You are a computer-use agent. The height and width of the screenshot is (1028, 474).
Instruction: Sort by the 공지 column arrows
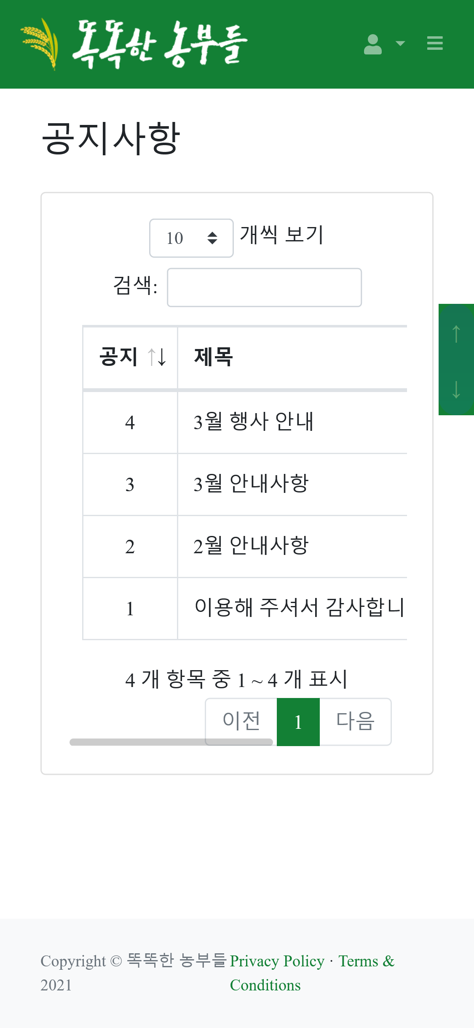[x=157, y=357]
